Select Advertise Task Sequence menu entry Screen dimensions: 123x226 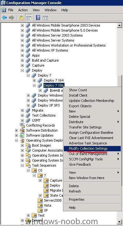[x=92, y=143]
